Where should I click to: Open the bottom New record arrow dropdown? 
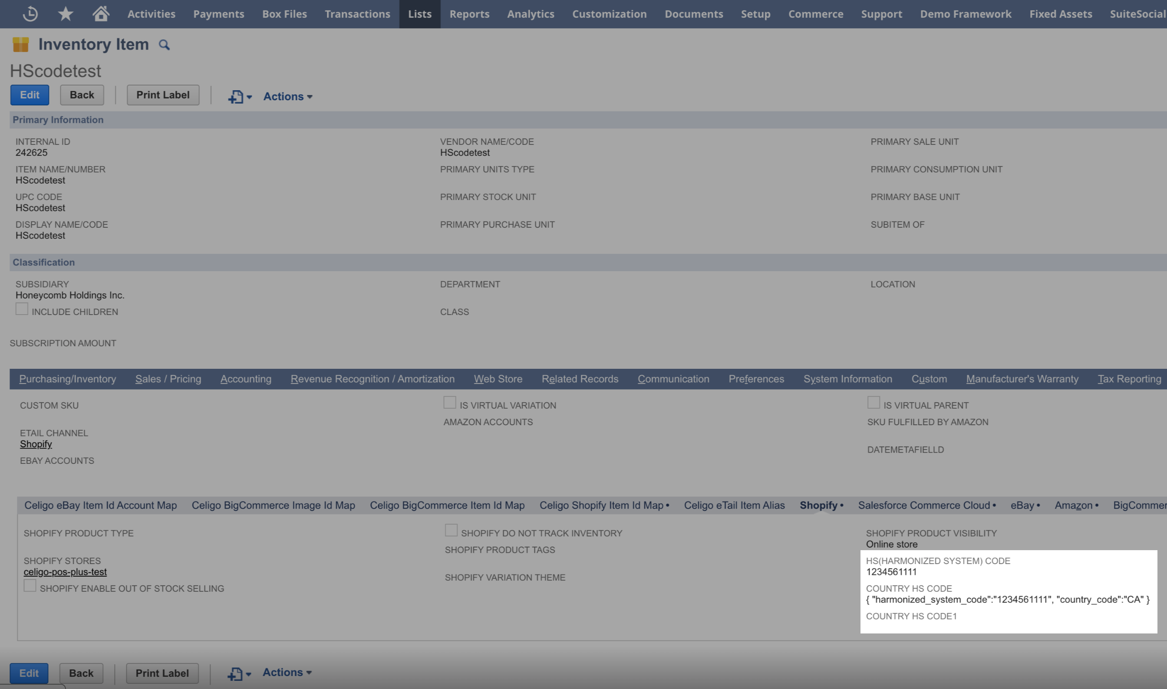pos(248,674)
